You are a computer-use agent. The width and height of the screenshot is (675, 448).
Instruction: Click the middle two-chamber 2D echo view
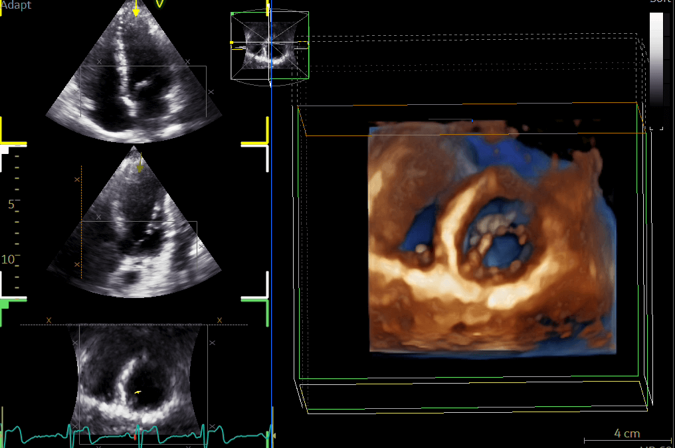coord(134,222)
